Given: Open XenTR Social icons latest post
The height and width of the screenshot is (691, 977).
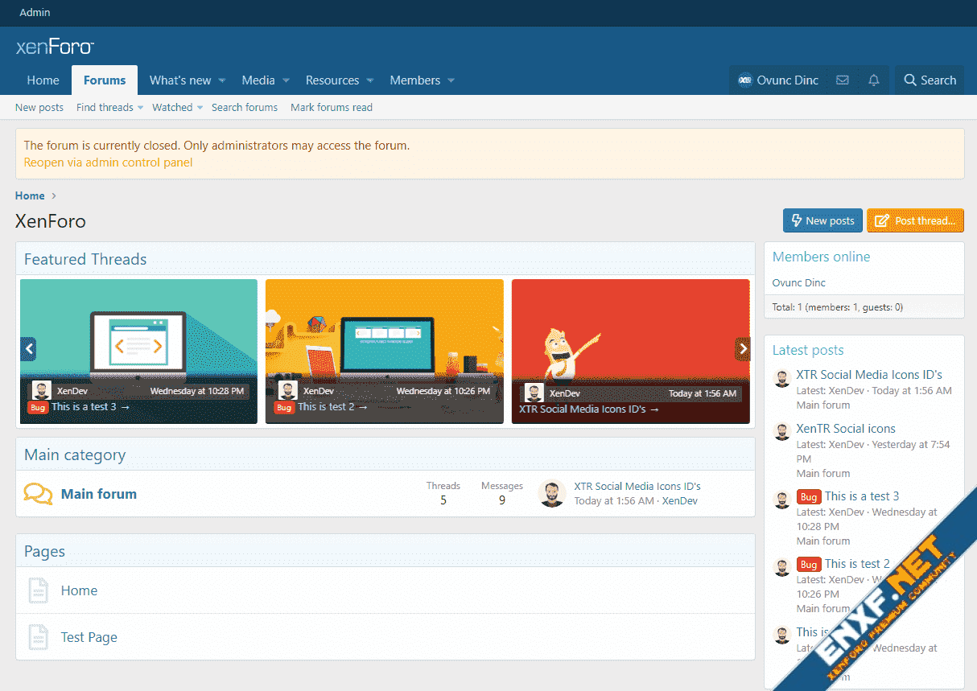Looking at the screenshot, I should pyautogui.click(x=846, y=429).
